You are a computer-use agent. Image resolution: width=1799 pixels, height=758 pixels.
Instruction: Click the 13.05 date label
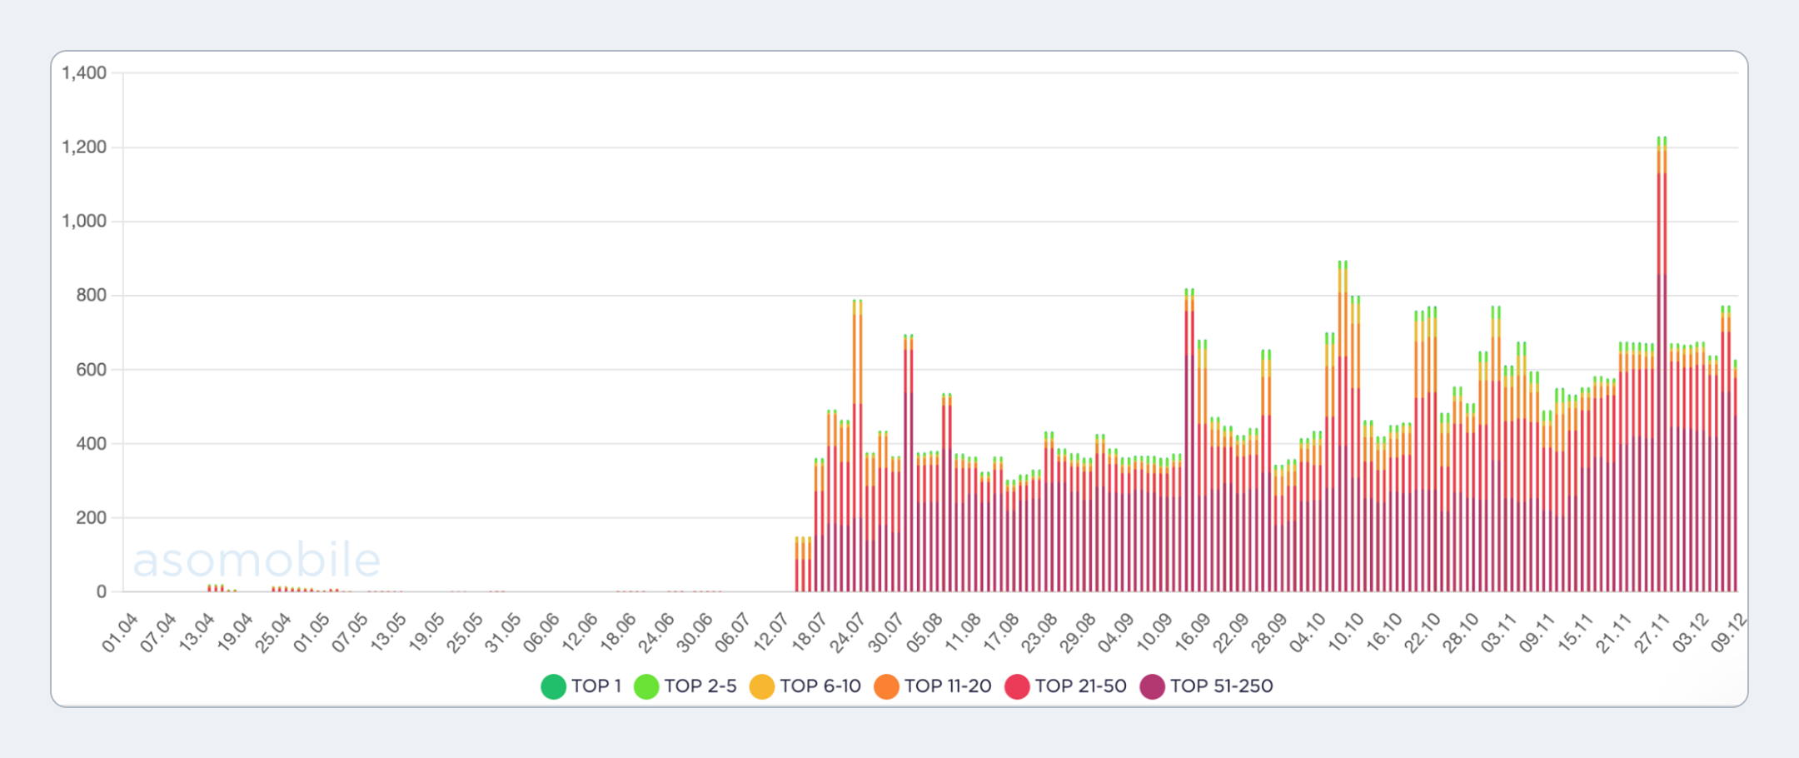(388, 633)
